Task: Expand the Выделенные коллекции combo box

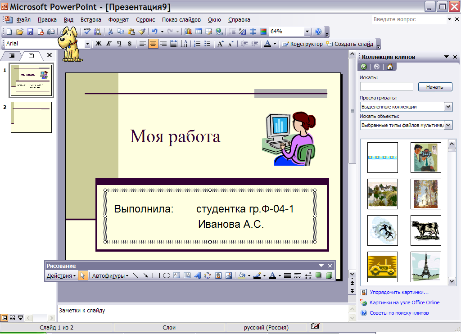Action: pyautogui.click(x=448, y=107)
